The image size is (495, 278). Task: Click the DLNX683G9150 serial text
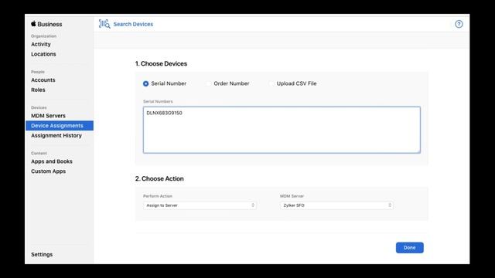164,113
